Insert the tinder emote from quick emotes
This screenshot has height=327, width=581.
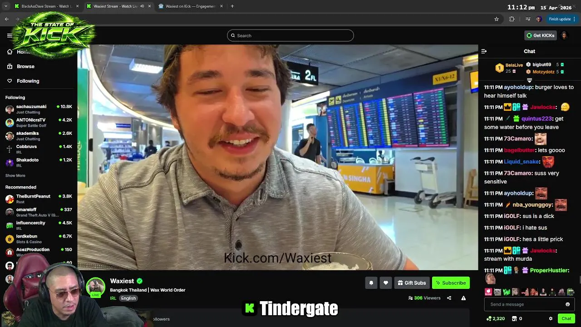tap(488, 292)
